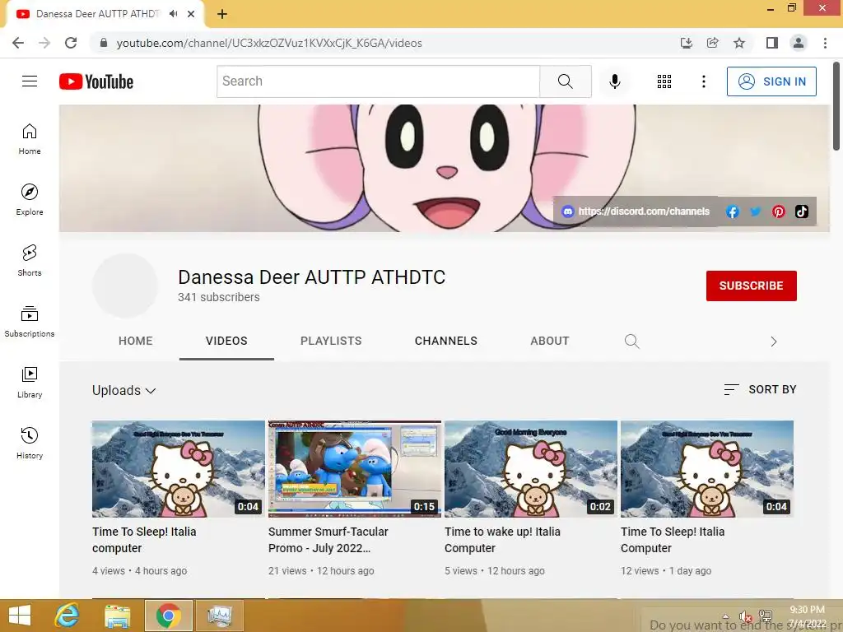Click into the YouTube Search field
Image resolution: width=843 pixels, height=632 pixels.
[x=378, y=81]
